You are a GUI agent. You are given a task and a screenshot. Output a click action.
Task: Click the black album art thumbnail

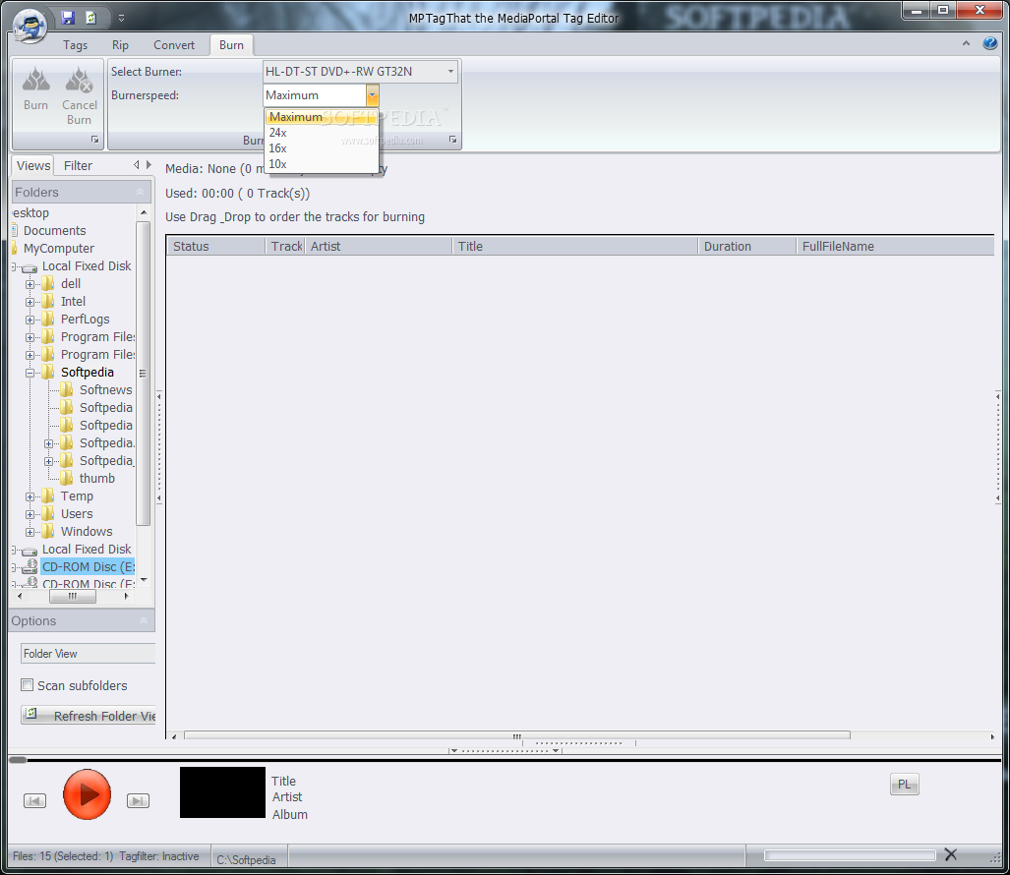(x=222, y=792)
